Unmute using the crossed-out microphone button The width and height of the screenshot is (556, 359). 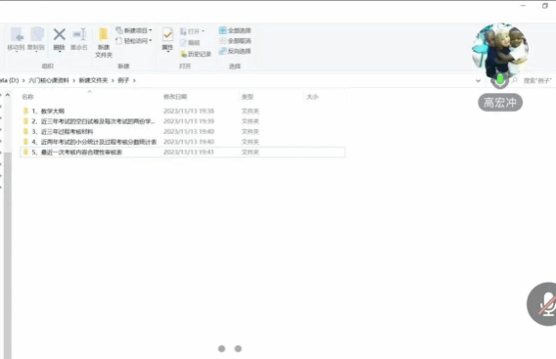(x=543, y=304)
